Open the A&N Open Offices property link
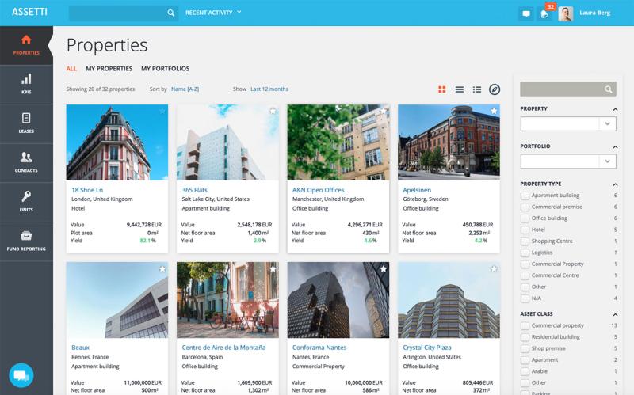This screenshot has height=395, width=634. pyautogui.click(x=319, y=190)
